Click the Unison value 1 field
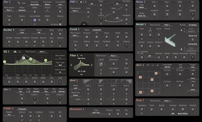 point(47,10)
